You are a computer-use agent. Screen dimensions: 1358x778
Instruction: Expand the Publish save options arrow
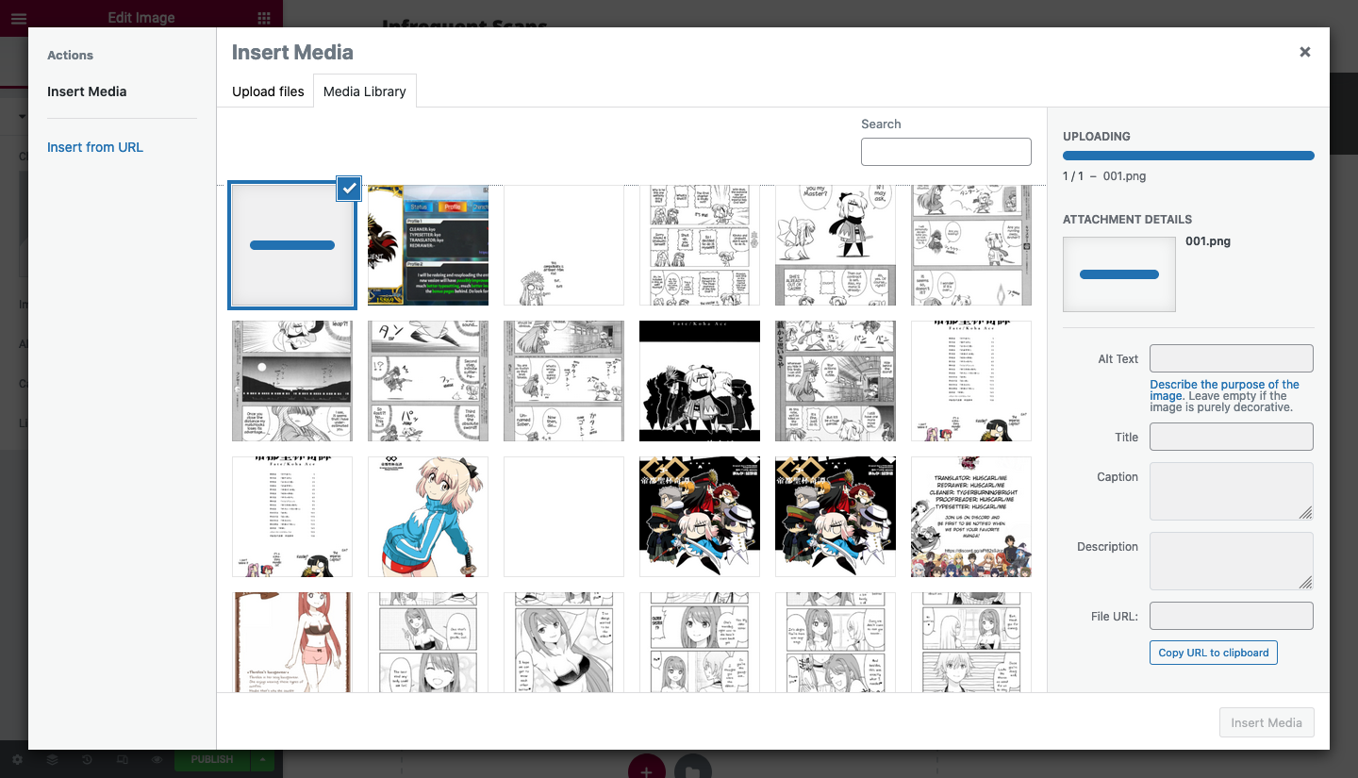pos(263,759)
